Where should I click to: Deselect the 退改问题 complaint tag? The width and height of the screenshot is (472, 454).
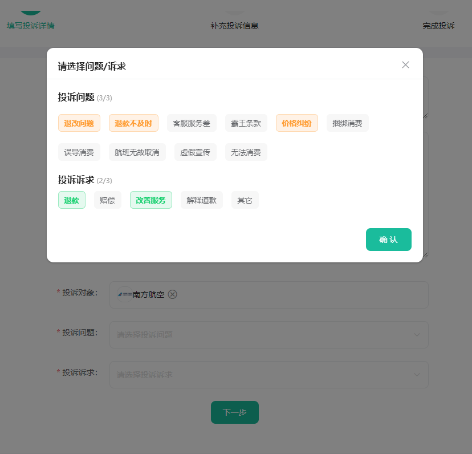tap(79, 123)
